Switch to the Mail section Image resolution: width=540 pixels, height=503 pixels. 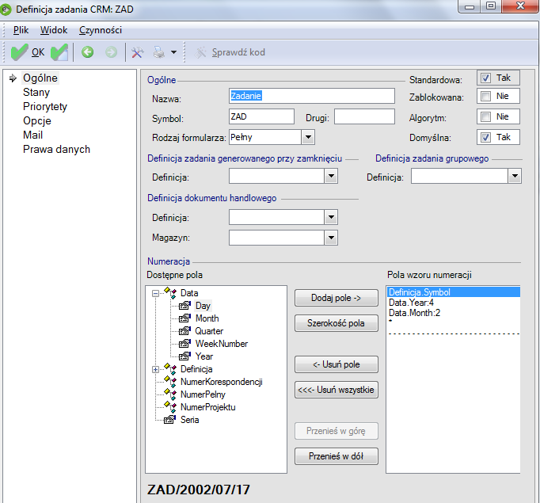tap(32, 135)
